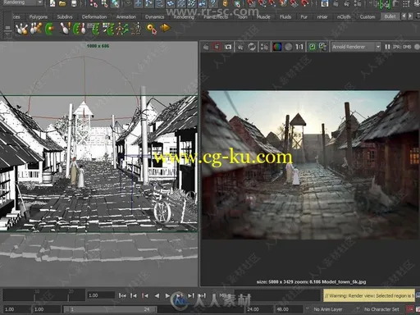Open the nCloth shelf tab

click(344, 17)
